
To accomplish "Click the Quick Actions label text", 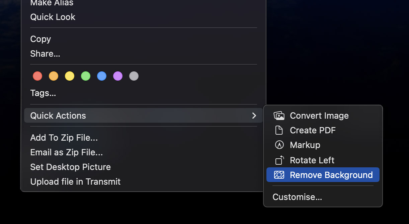I will click(x=58, y=116).
